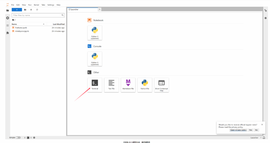Click the language server status icon

pos(34,138)
